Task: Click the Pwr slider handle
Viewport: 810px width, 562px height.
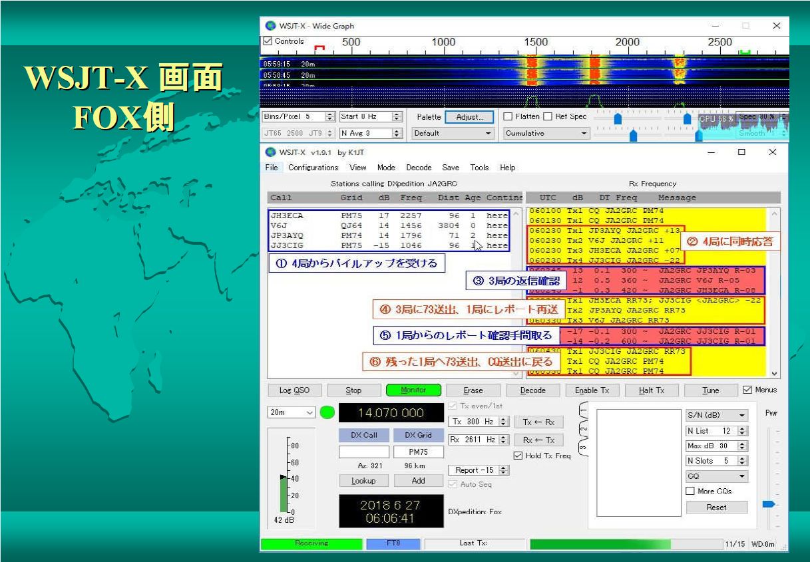Action: coord(770,505)
